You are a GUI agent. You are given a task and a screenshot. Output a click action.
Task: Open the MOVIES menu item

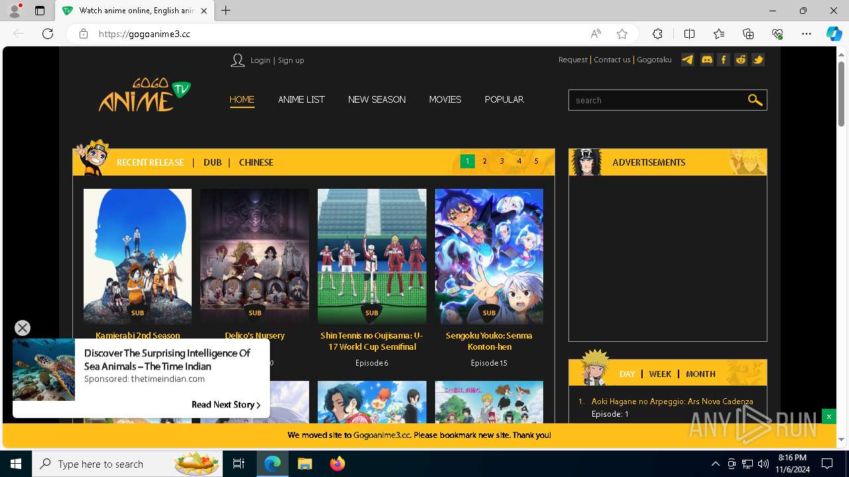click(x=445, y=99)
